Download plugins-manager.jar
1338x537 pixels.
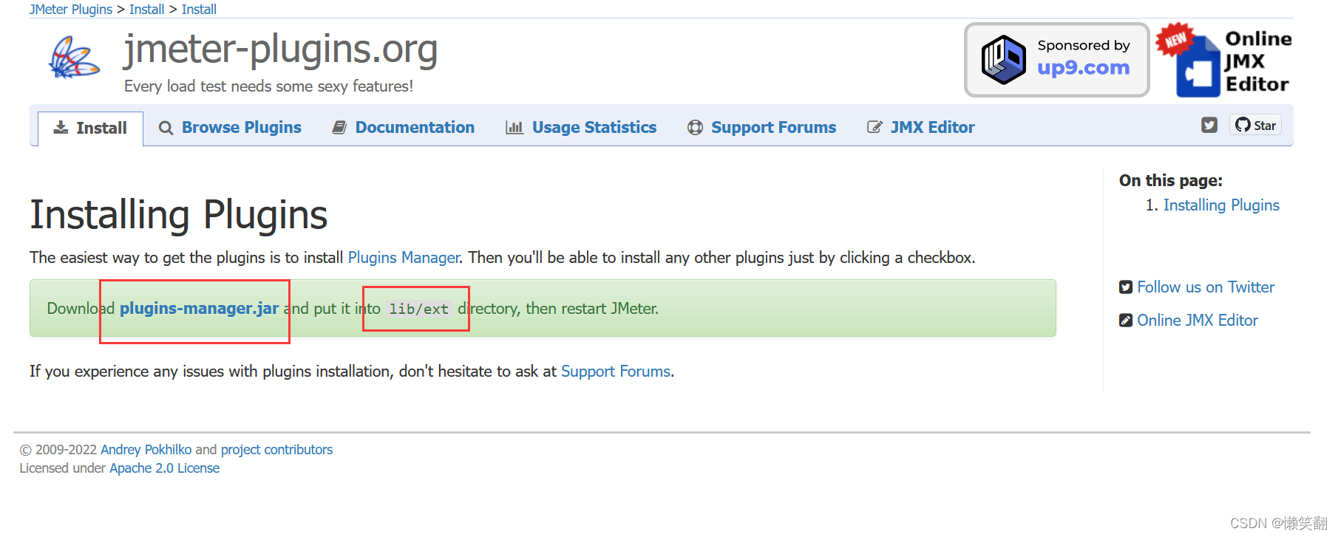pyautogui.click(x=199, y=309)
